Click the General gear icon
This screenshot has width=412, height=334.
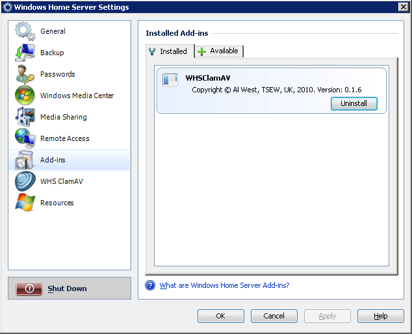click(x=25, y=32)
